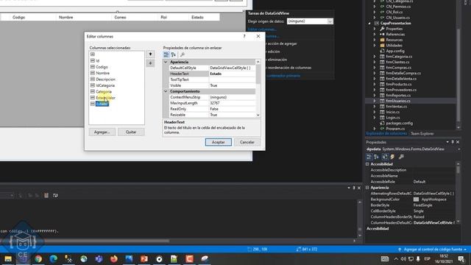Collapse the CapaPresentacion project node
The width and height of the screenshot is (471, 265).
point(369,24)
